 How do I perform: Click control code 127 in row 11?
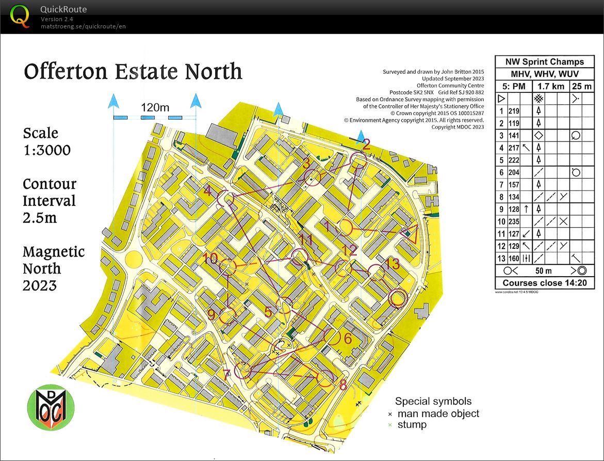pyautogui.click(x=514, y=234)
